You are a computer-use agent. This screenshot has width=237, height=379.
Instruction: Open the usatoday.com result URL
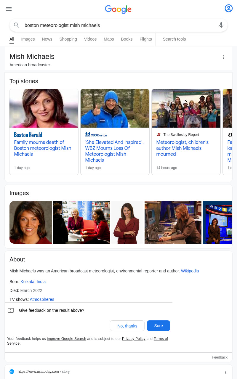[x=44, y=372]
